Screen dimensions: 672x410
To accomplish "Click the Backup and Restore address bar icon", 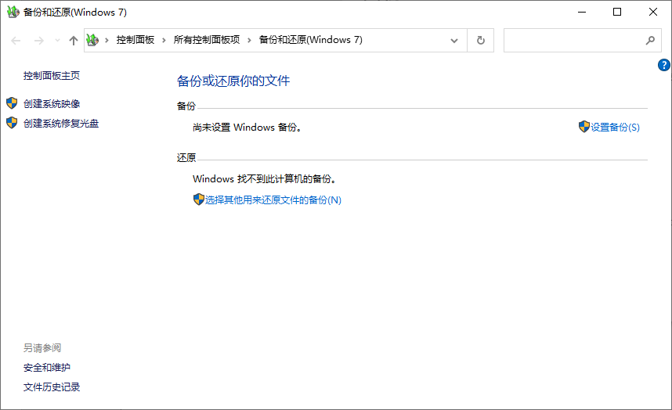I will click(x=92, y=40).
